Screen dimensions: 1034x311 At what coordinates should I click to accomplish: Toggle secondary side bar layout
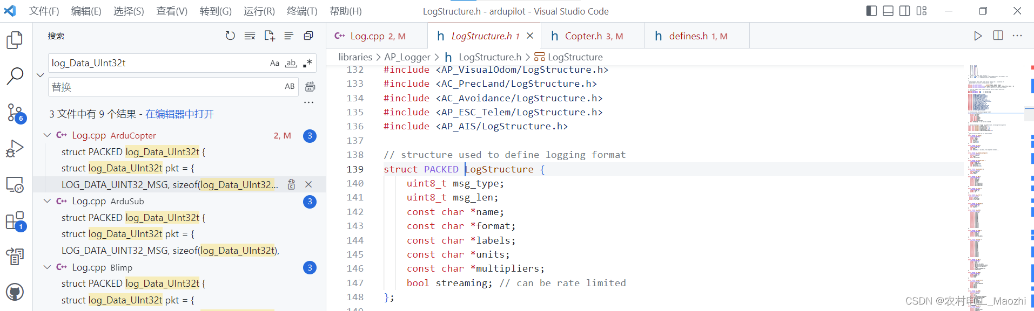(x=905, y=11)
